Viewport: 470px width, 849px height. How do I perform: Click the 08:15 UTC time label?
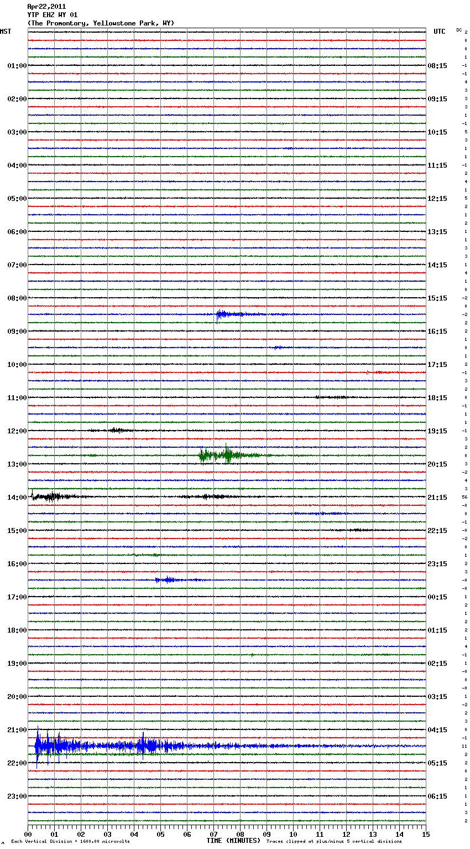[x=437, y=66]
